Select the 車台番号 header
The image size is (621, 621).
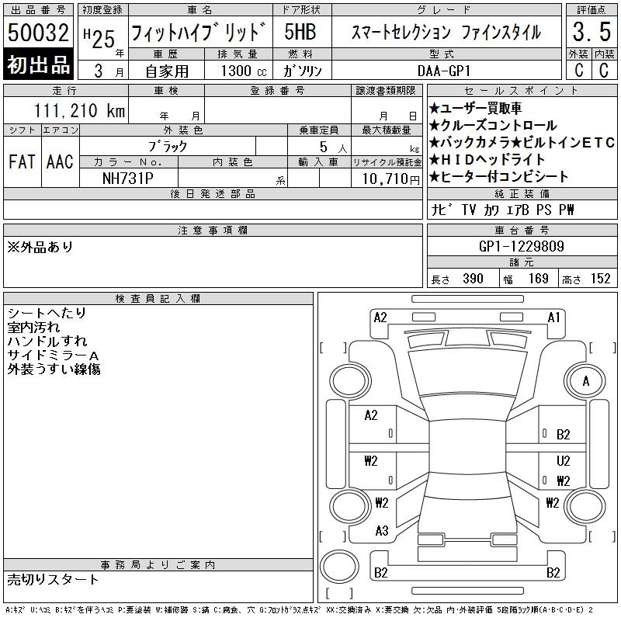[x=522, y=230]
